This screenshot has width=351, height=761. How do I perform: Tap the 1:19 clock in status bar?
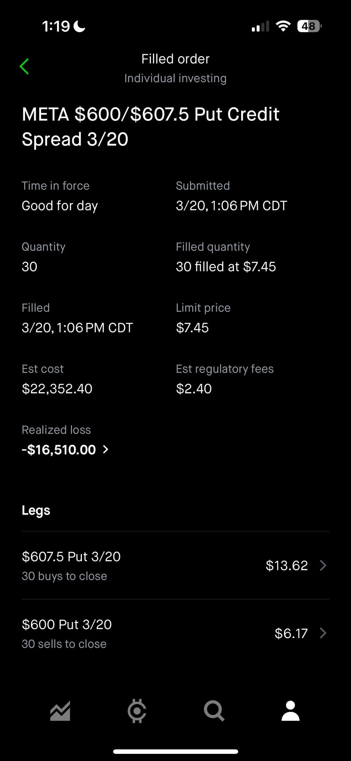pyautogui.click(x=56, y=26)
